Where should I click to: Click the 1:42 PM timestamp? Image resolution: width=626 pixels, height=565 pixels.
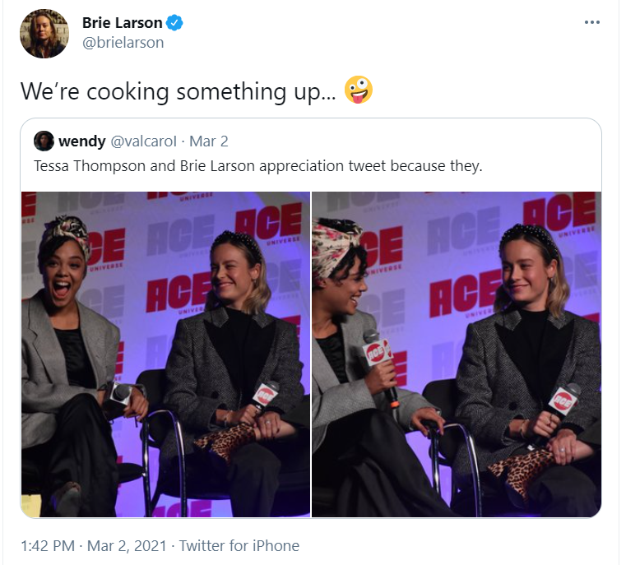coord(48,545)
